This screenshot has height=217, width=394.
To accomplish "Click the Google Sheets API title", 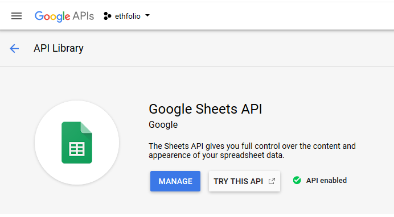I will pos(206,109).
